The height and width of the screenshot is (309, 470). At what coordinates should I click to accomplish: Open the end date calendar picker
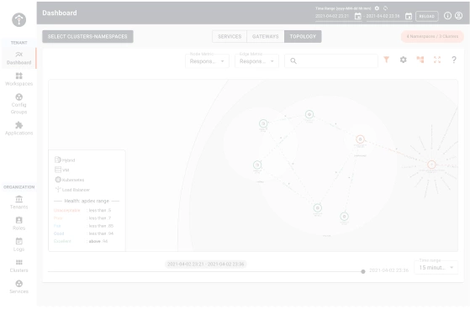point(409,16)
